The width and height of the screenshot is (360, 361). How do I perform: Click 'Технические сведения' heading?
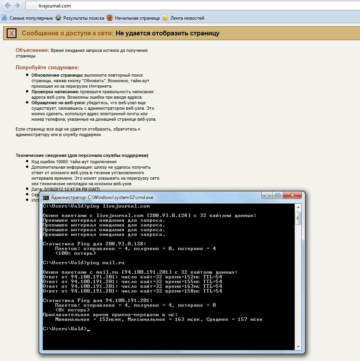tap(82, 155)
